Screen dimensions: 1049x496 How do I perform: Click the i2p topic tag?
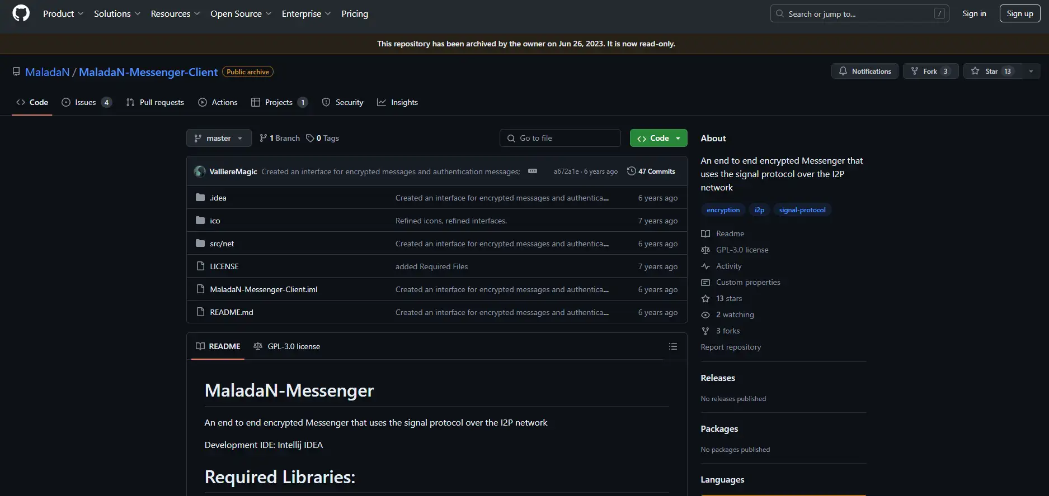tap(759, 210)
